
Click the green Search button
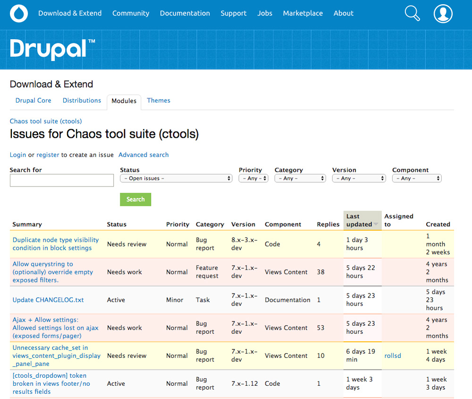(x=135, y=199)
